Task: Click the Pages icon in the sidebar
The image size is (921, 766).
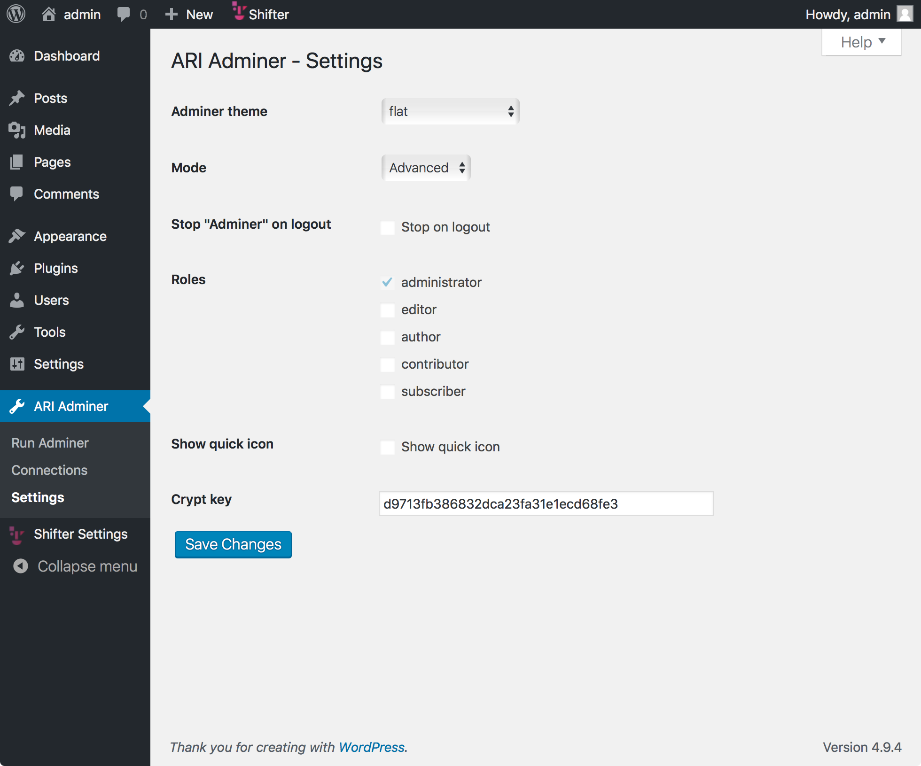Action: (x=17, y=162)
